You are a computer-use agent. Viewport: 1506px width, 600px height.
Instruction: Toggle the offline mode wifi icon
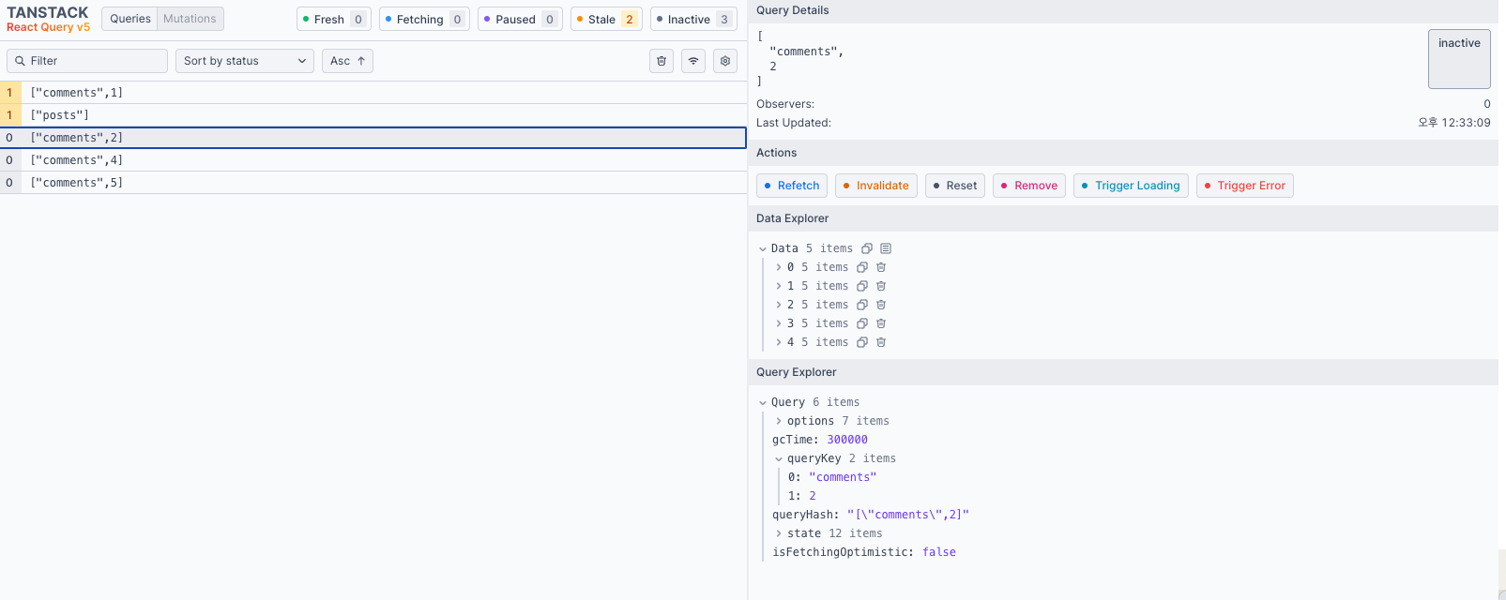693,61
